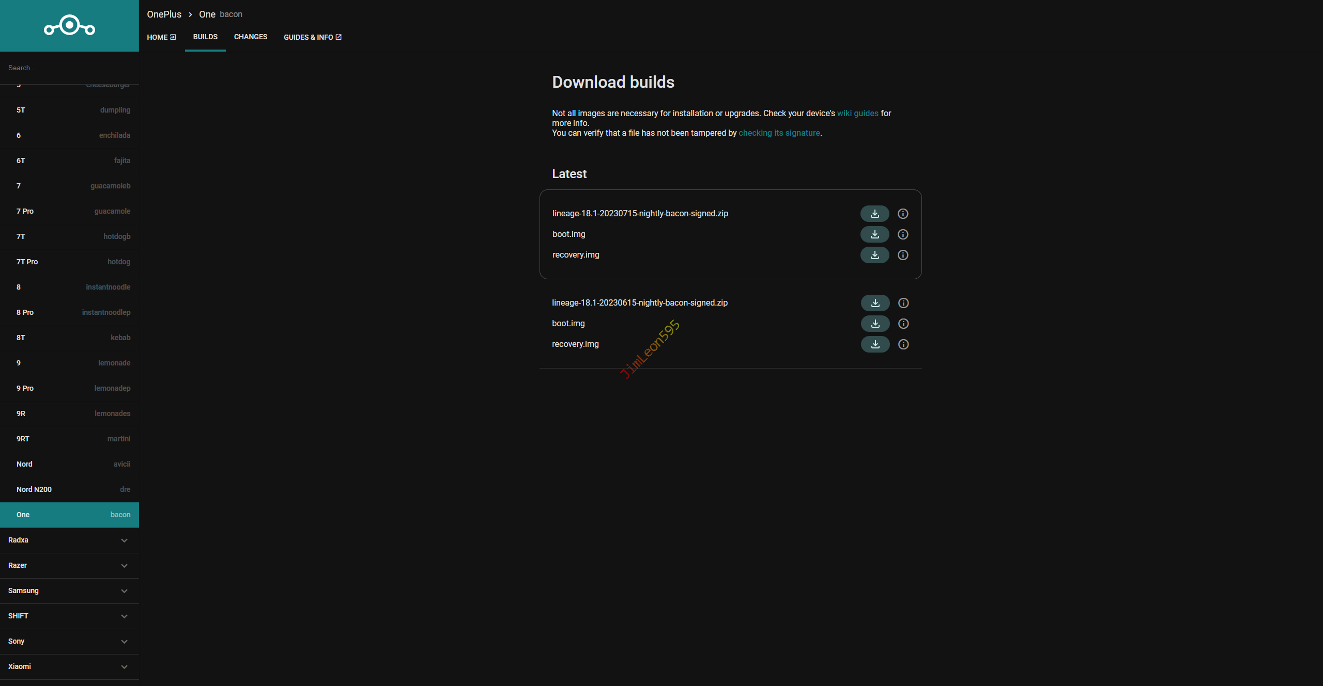Download latest recovery.img file
Viewport: 1323px width, 686px height.
[874, 255]
